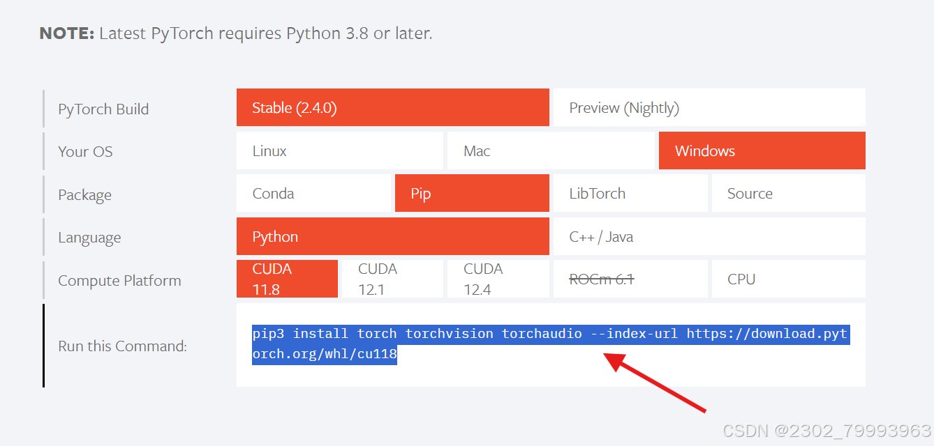This screenshot has width=934, height=446.
Task: Click the pip3 install command text
Action: click(551, 344)
